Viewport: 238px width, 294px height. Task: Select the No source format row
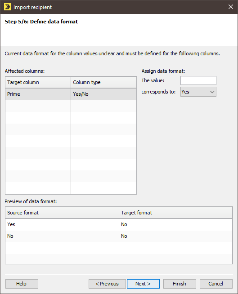pos(62,236)
